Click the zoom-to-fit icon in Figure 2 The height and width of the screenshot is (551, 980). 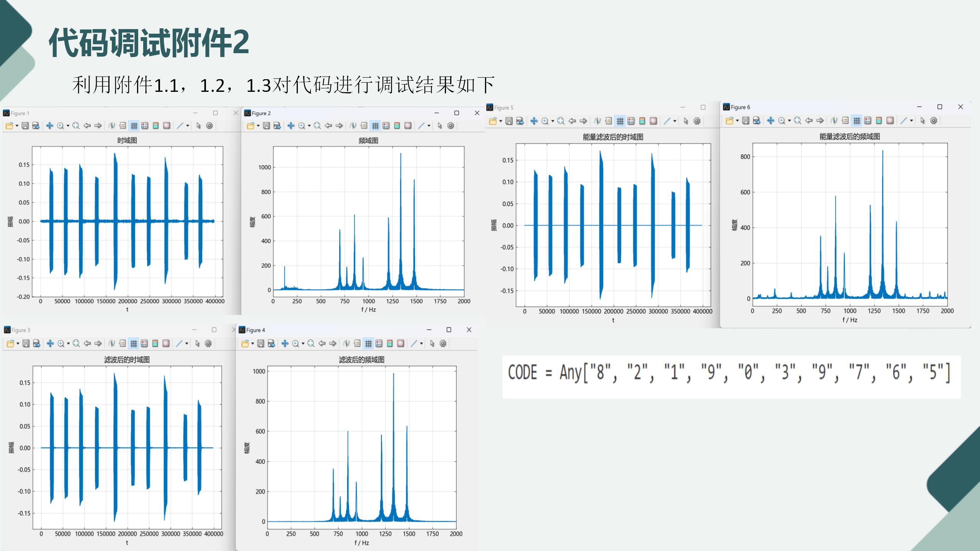tap(317, 126)
